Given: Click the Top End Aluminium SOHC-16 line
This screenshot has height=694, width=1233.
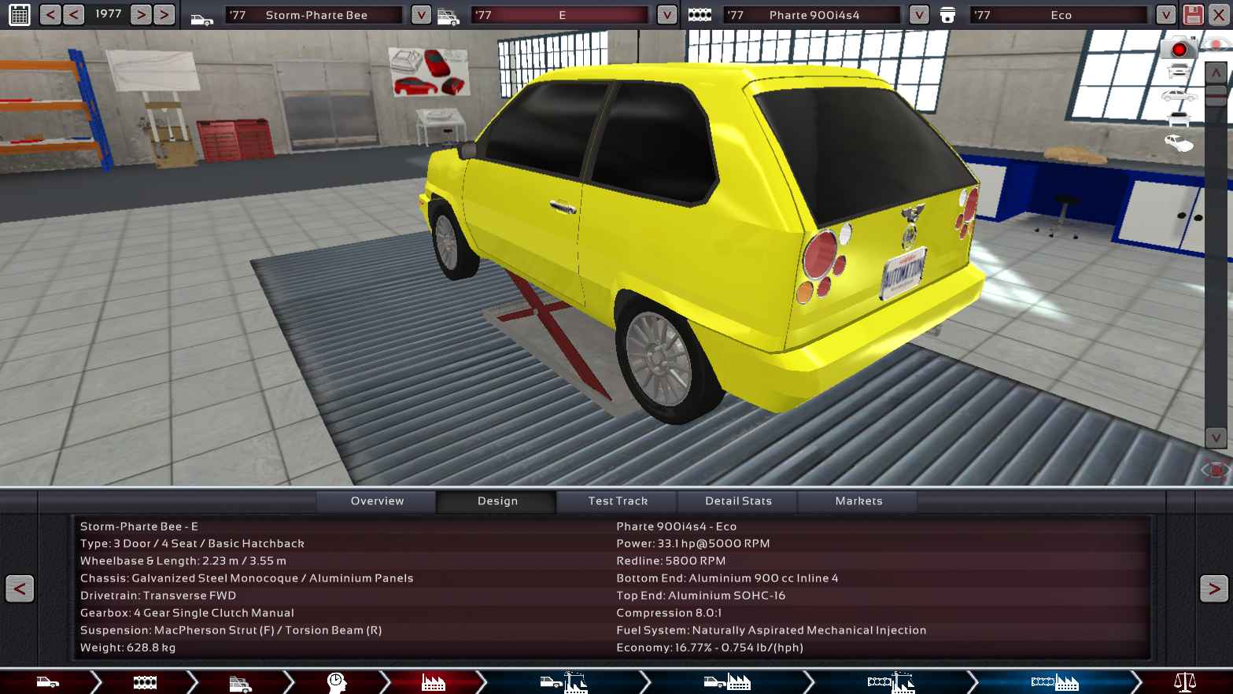Looking at the screenshot, I should point(701,596).
